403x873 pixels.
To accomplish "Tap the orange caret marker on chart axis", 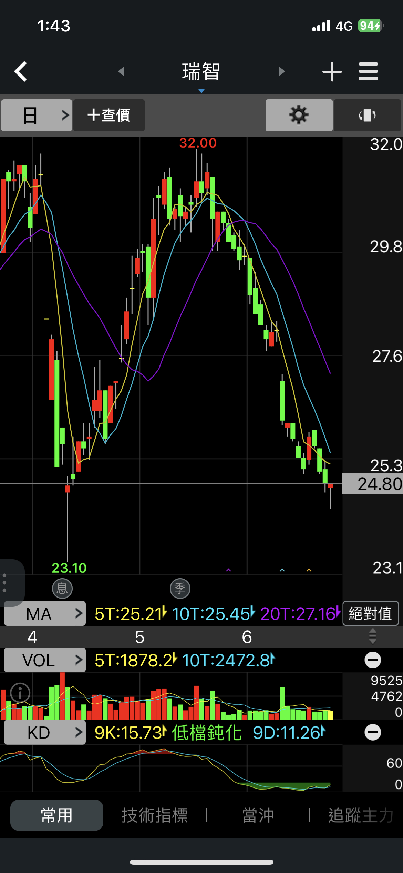I will (309, 570).
